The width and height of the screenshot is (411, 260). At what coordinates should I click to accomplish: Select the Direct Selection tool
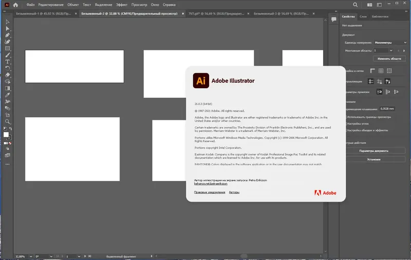click(7, 29)
